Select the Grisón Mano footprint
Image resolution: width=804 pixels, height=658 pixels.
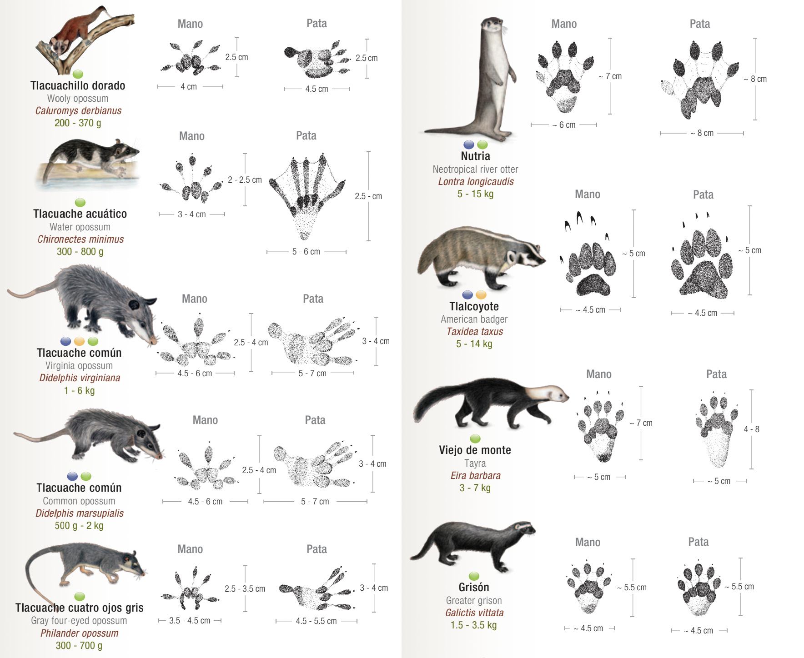pos(588,588)
